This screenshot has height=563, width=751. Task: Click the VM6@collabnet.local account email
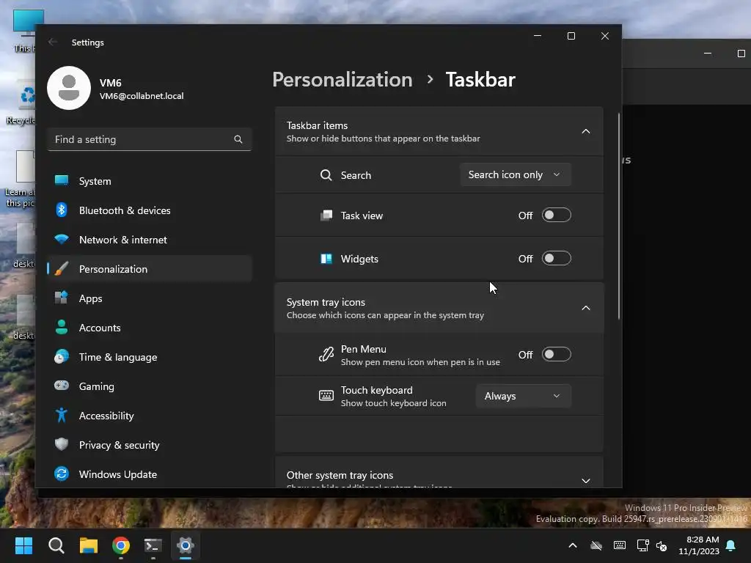click(x=142, y=96)
